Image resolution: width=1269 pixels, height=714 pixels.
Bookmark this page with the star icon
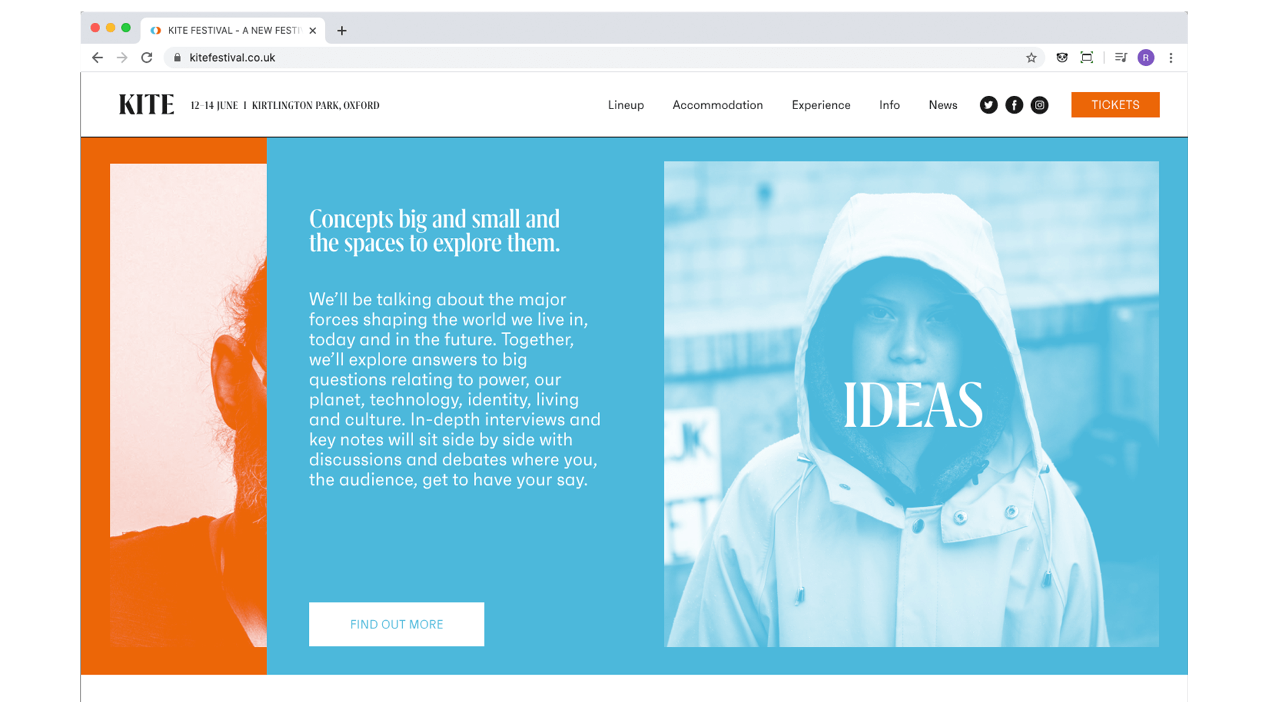pos(1031,58)
